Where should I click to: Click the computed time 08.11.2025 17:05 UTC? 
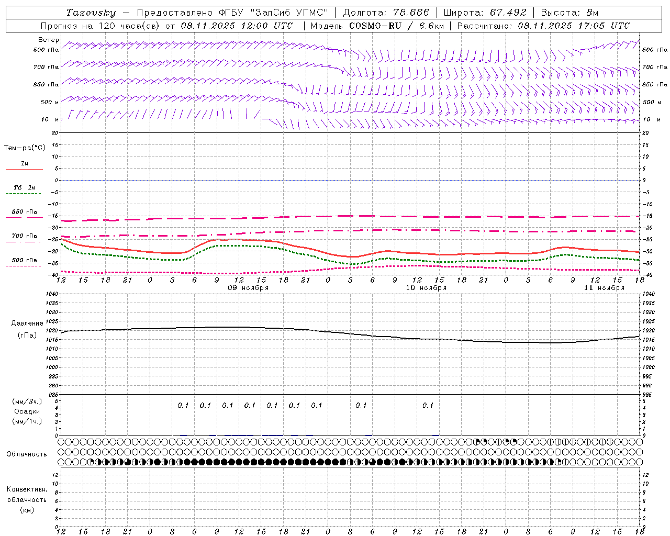[574, 26]
